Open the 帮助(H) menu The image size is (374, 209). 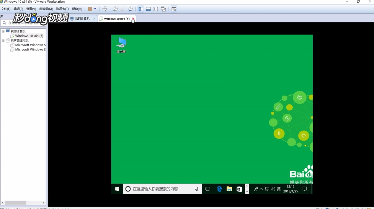pos(77,9)
